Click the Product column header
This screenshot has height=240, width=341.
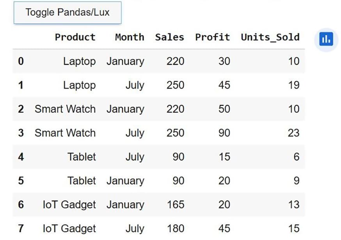tap(75, 37)
